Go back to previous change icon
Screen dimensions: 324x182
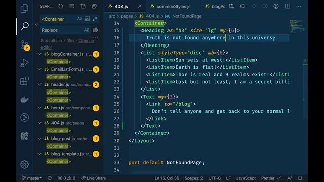point(242,6)
